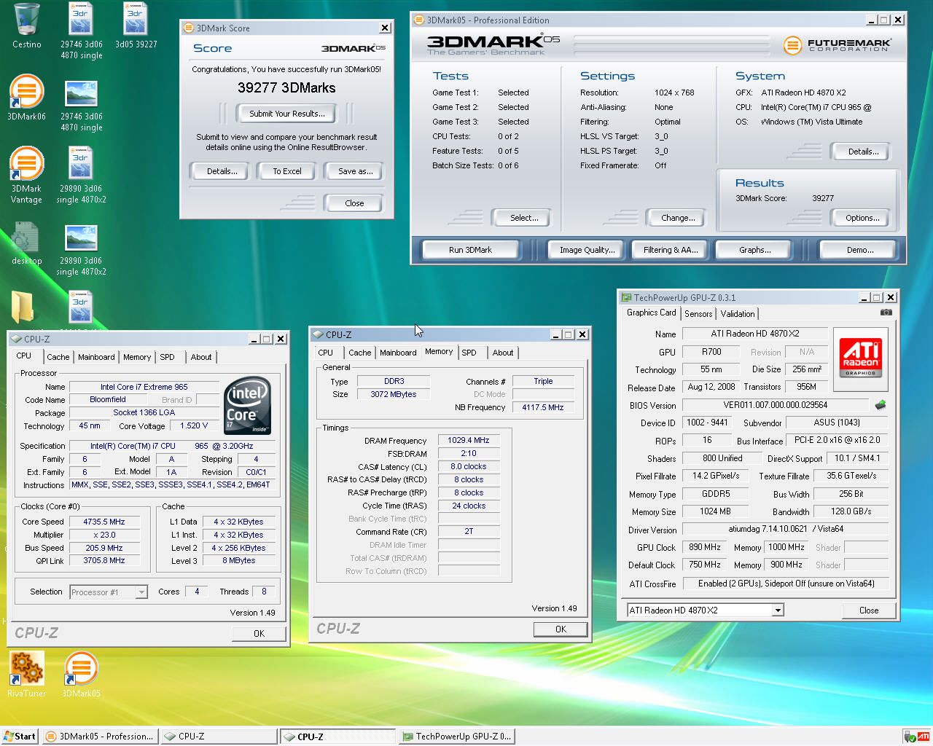The image size is (933, 746).
Task: Click the GPU-Z screenshot camera icon
Action: click(x=886, y=312)
